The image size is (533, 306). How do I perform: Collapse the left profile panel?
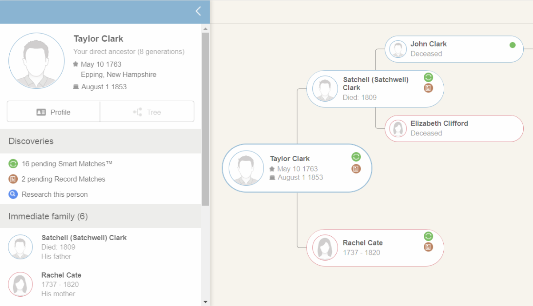[197, 11]
